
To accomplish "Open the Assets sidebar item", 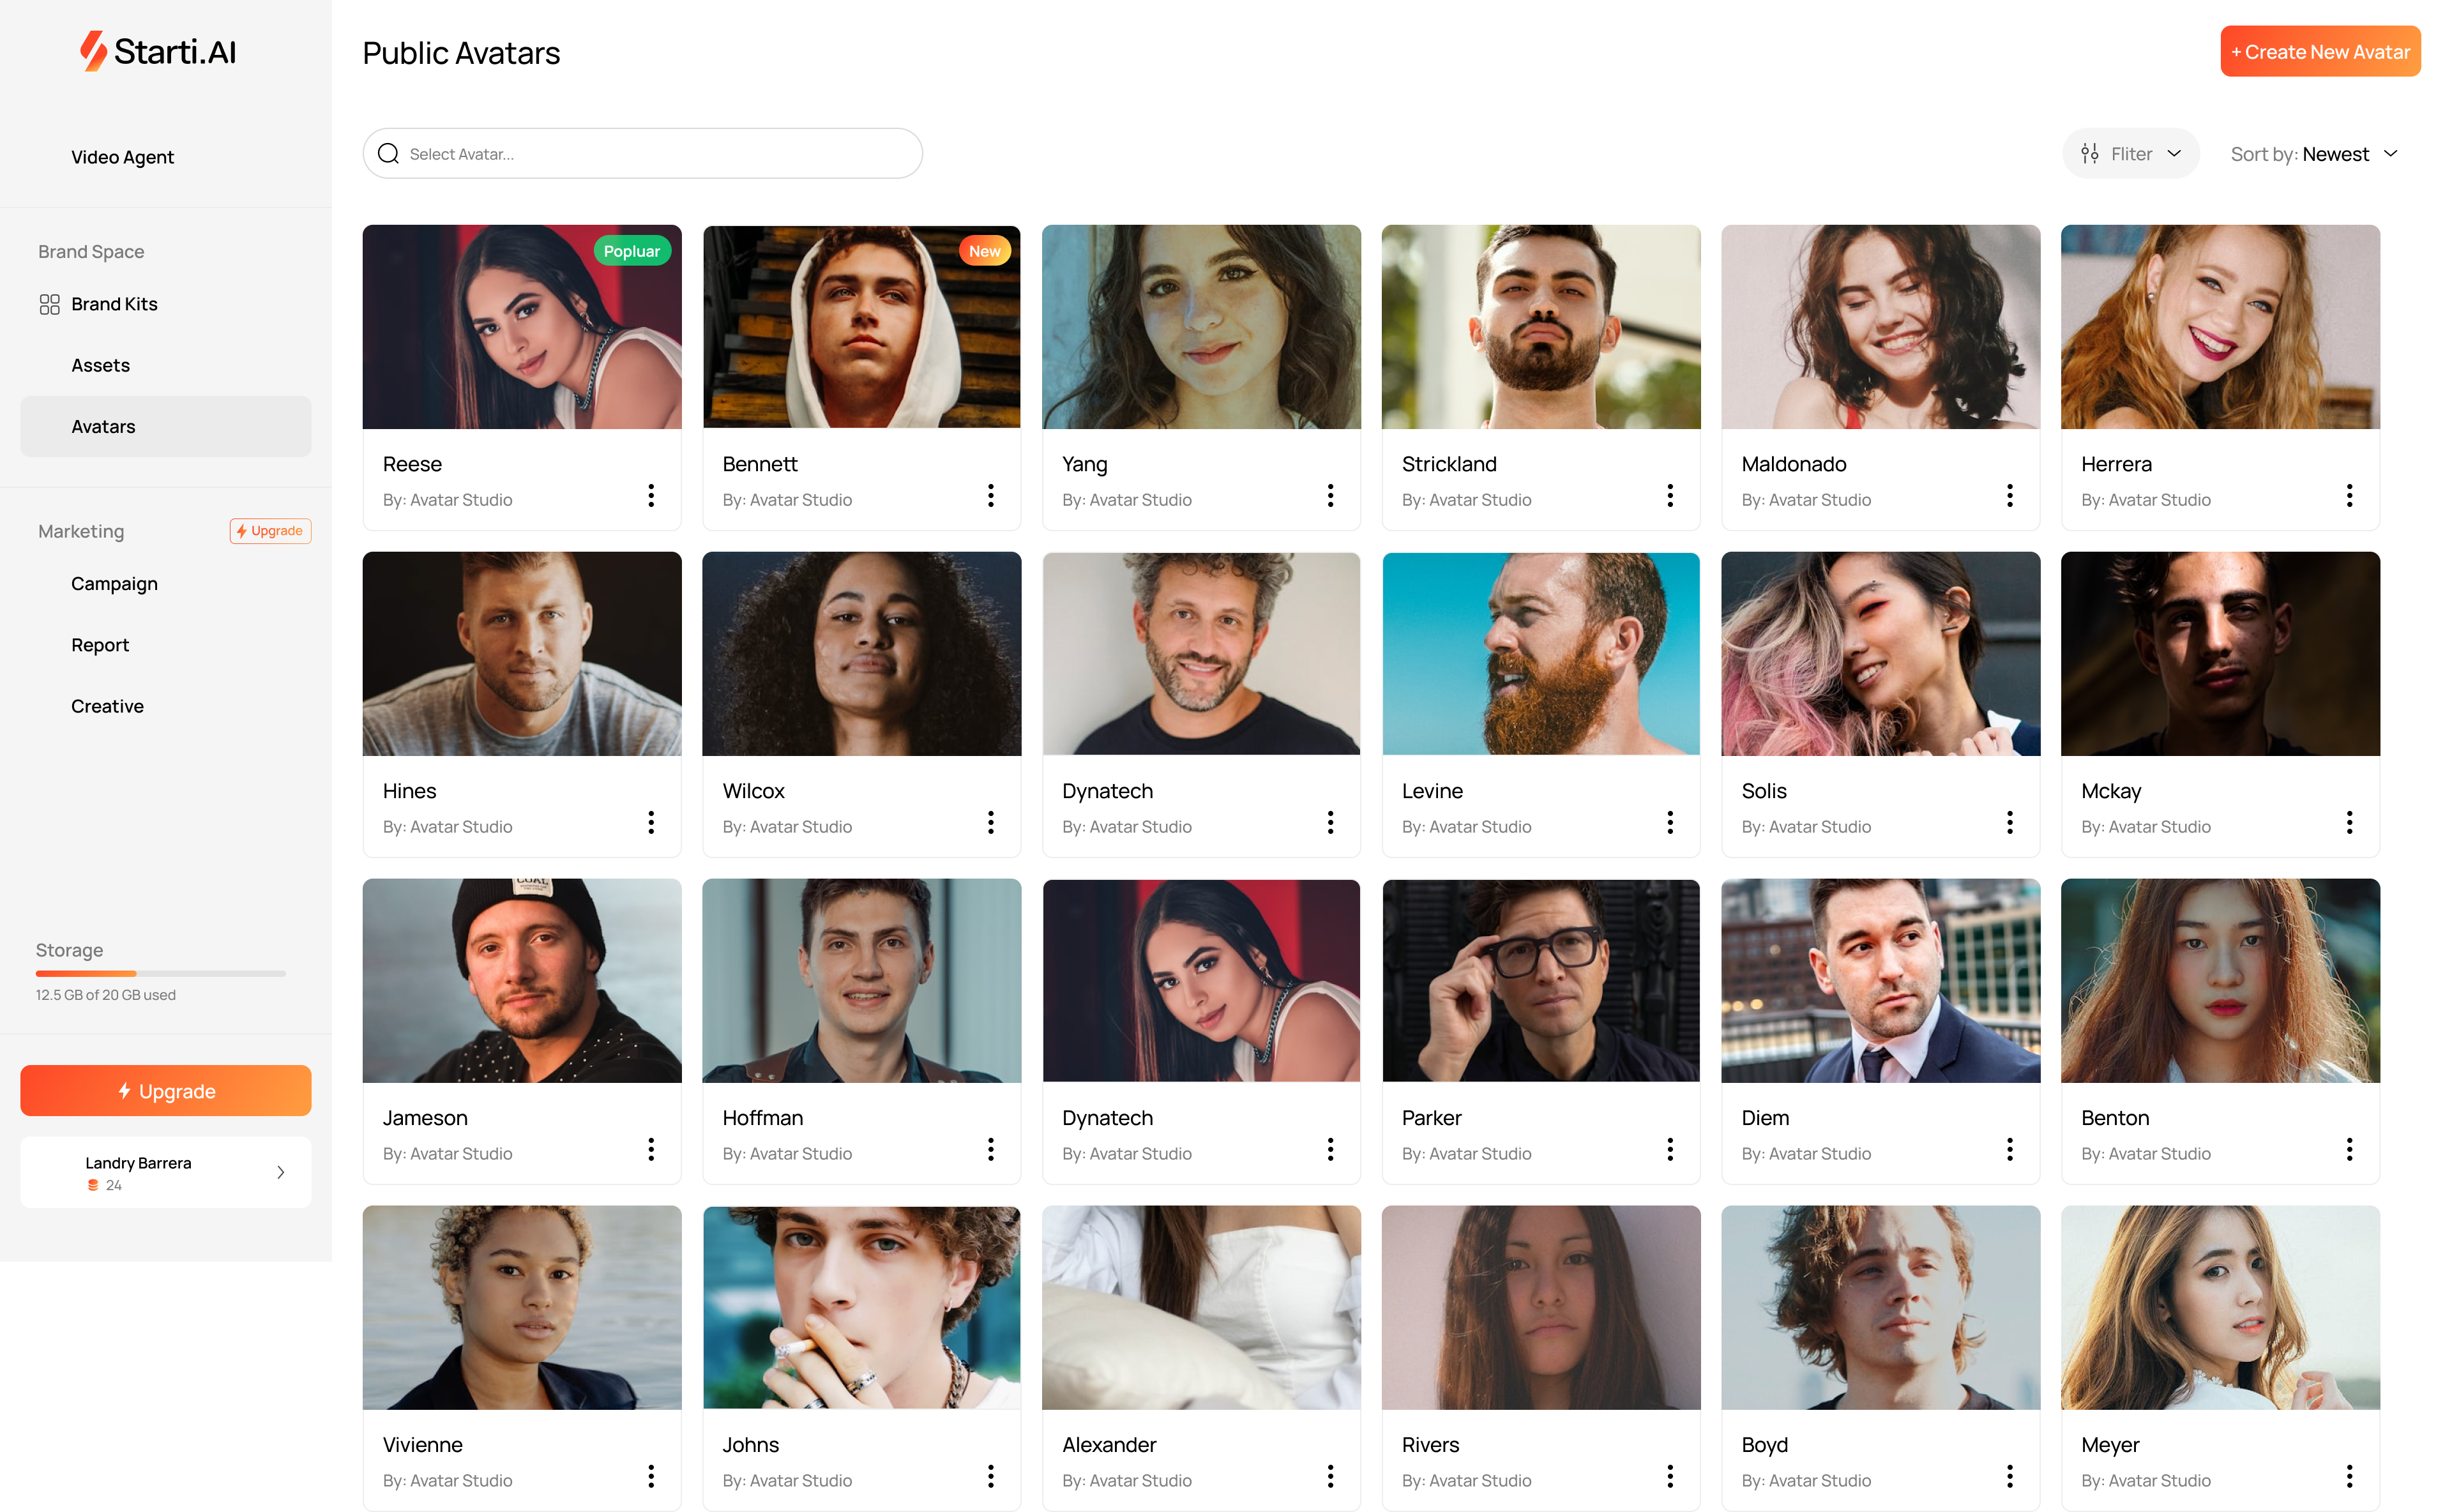I will point(101,366).
